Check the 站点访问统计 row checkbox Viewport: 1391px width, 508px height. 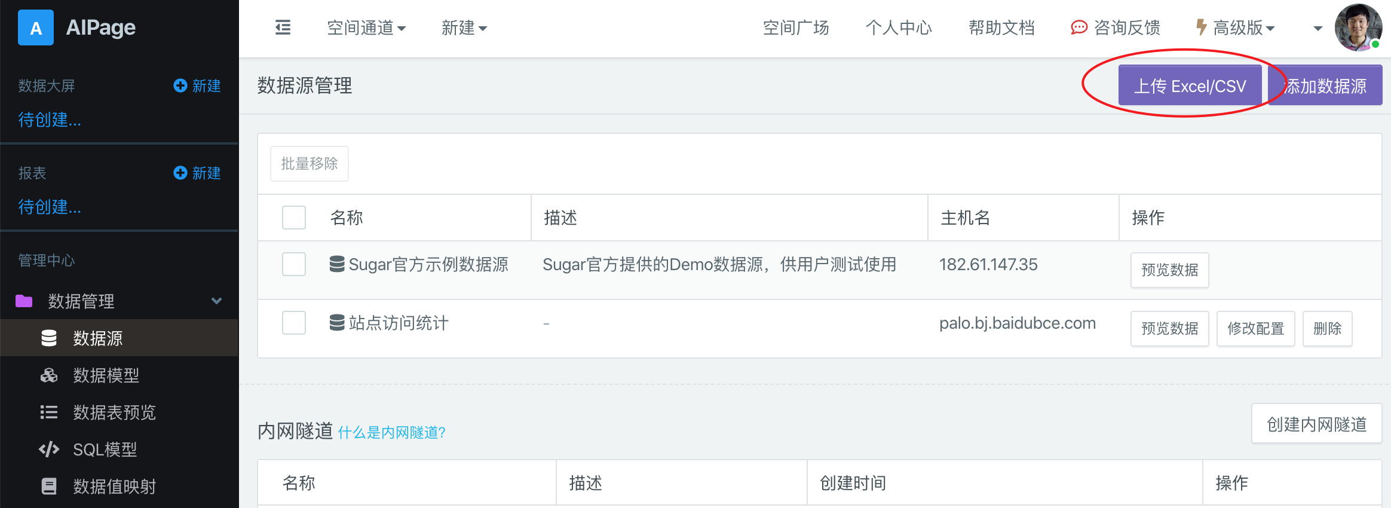coord(294,323)
